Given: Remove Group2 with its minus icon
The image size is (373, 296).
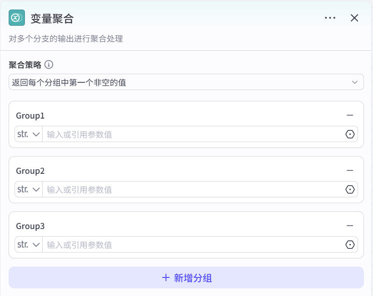Looking at the screenshot, I should click(x=350, y=171).
